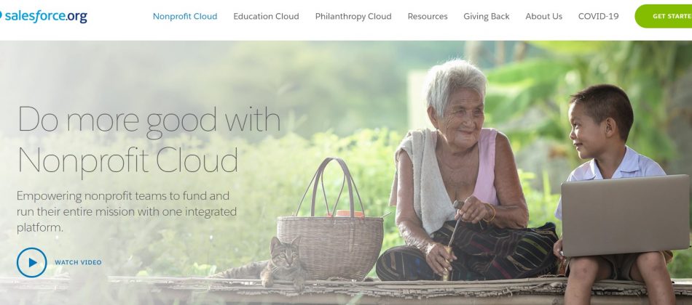Screen dimensions: 692x305
Task: Click the large Nonprofit Cloud headline text
Action: (x=128, y=161)
